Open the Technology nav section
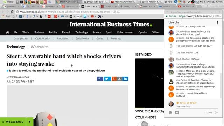Screen dimensions: 224x126 pos(82,33)
